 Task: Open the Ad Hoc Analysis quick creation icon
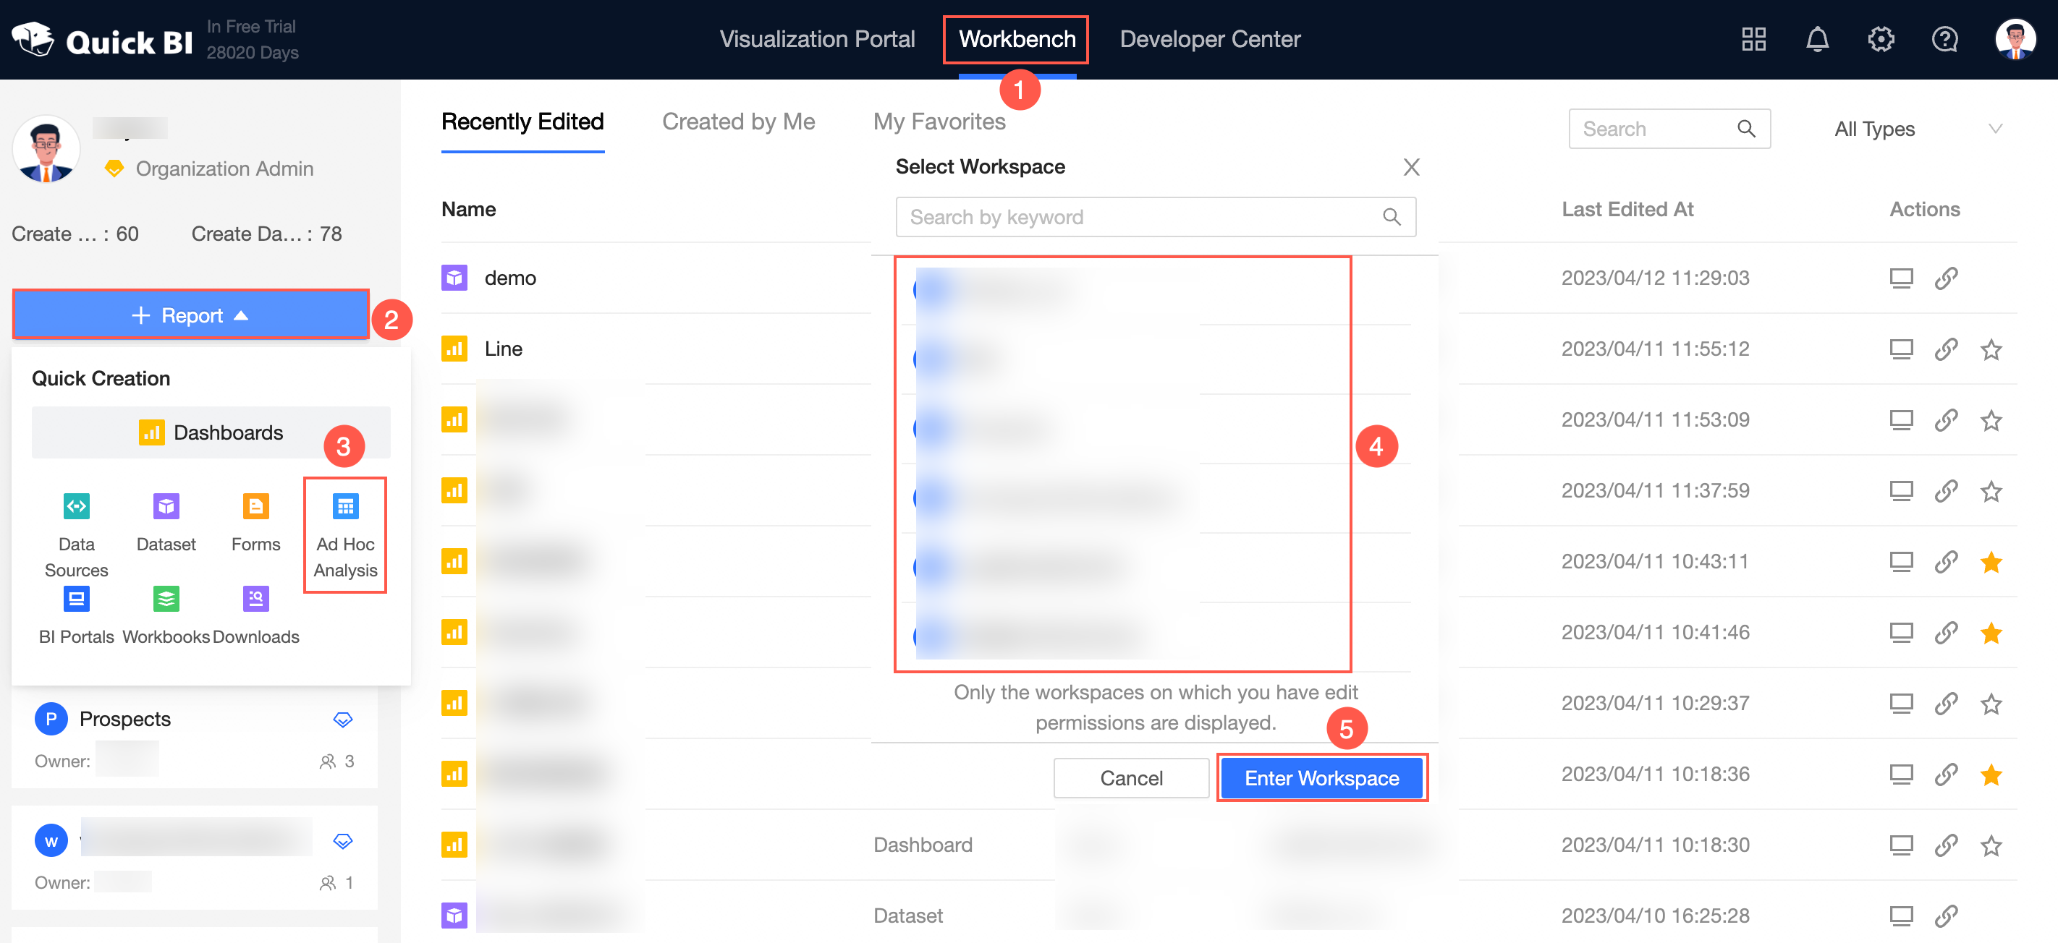345,507
